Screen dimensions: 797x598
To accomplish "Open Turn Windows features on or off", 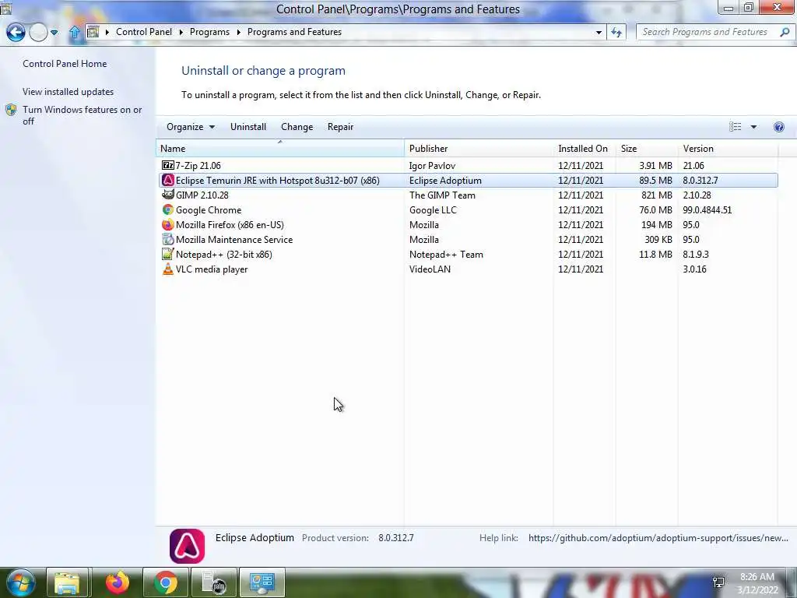I will (82, 115).
